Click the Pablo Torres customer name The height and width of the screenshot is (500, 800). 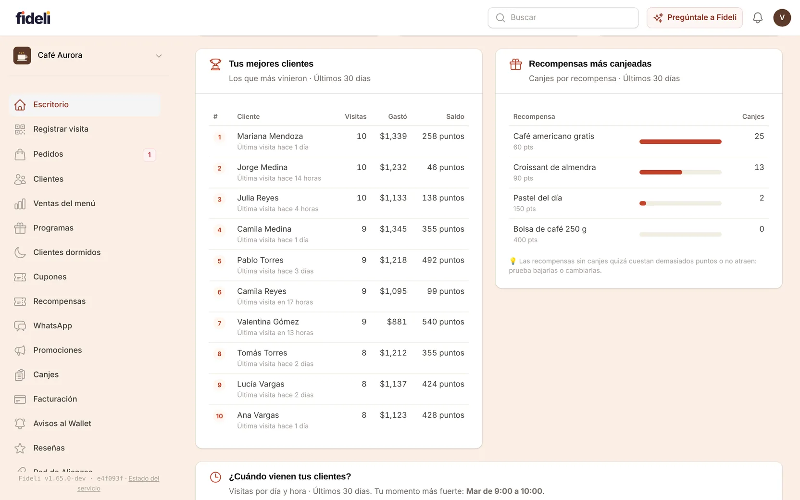pos(260,260)
